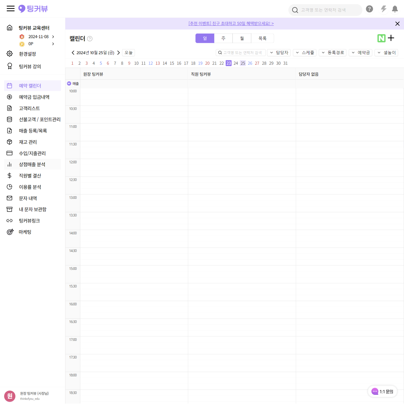Click the 상점매출 분석 bar chart icon
The image size is (404, 404).
point(9,164)
